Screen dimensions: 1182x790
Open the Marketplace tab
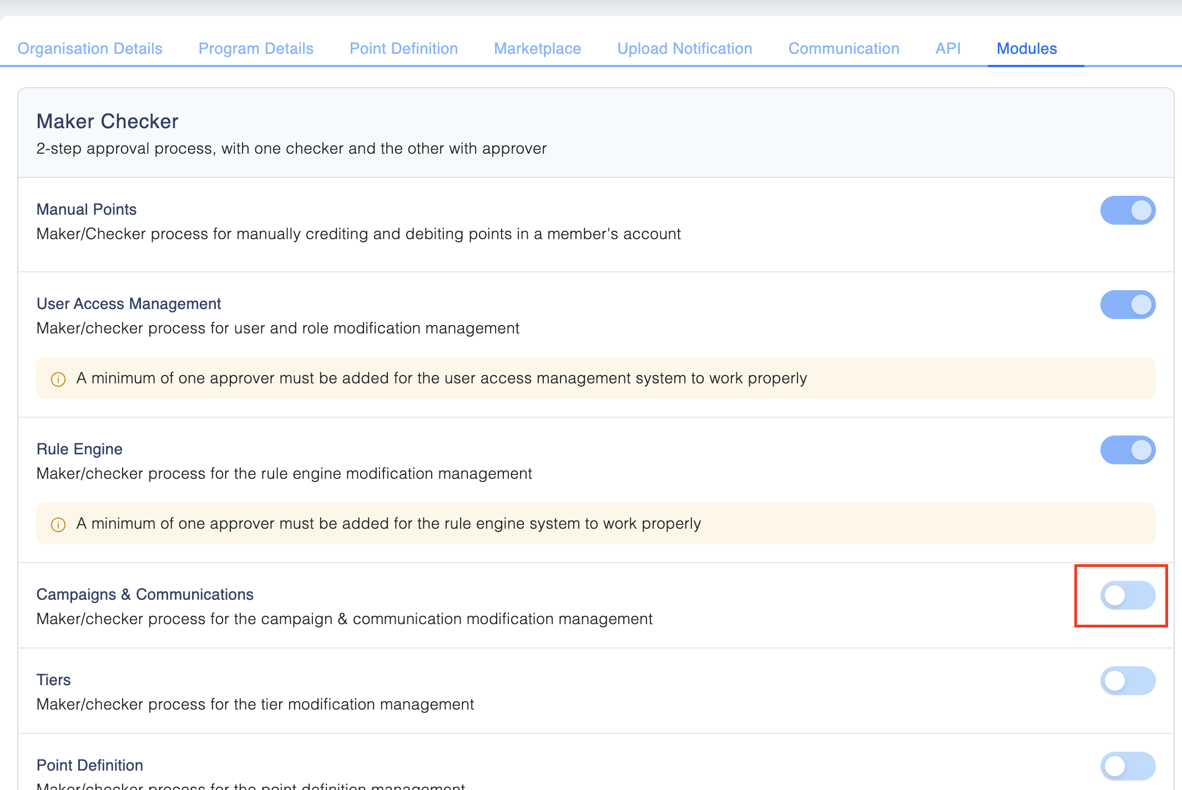[x=537, y=49]
